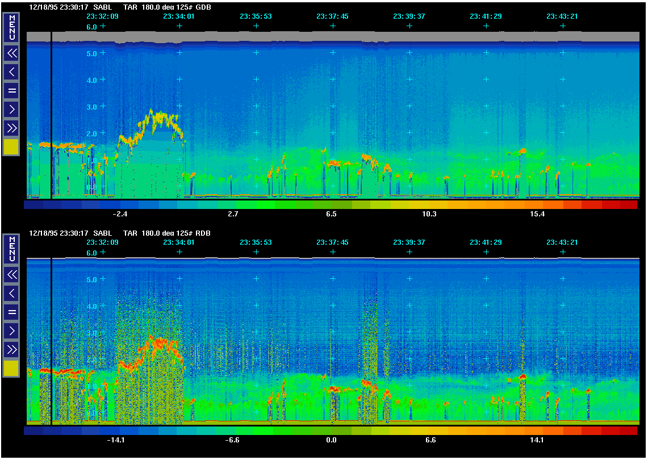The image size is (648, 460).
Task: Jump forward with GDB double-right arrow
Action: (11, 128)
